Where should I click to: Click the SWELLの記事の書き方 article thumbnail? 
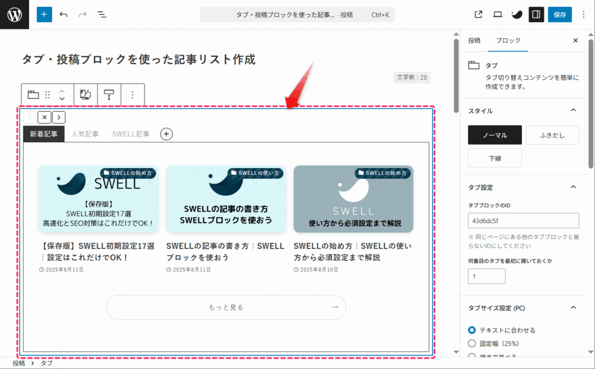[x=226, y=199]
